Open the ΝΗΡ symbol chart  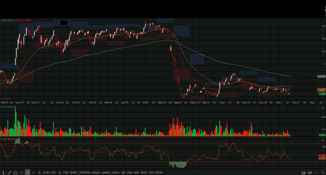pos(136,172)
